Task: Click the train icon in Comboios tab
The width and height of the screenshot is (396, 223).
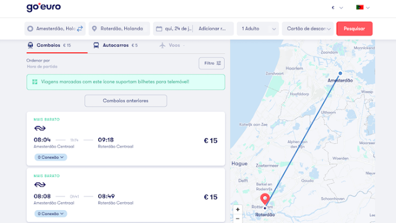Action: coord(30,46)
